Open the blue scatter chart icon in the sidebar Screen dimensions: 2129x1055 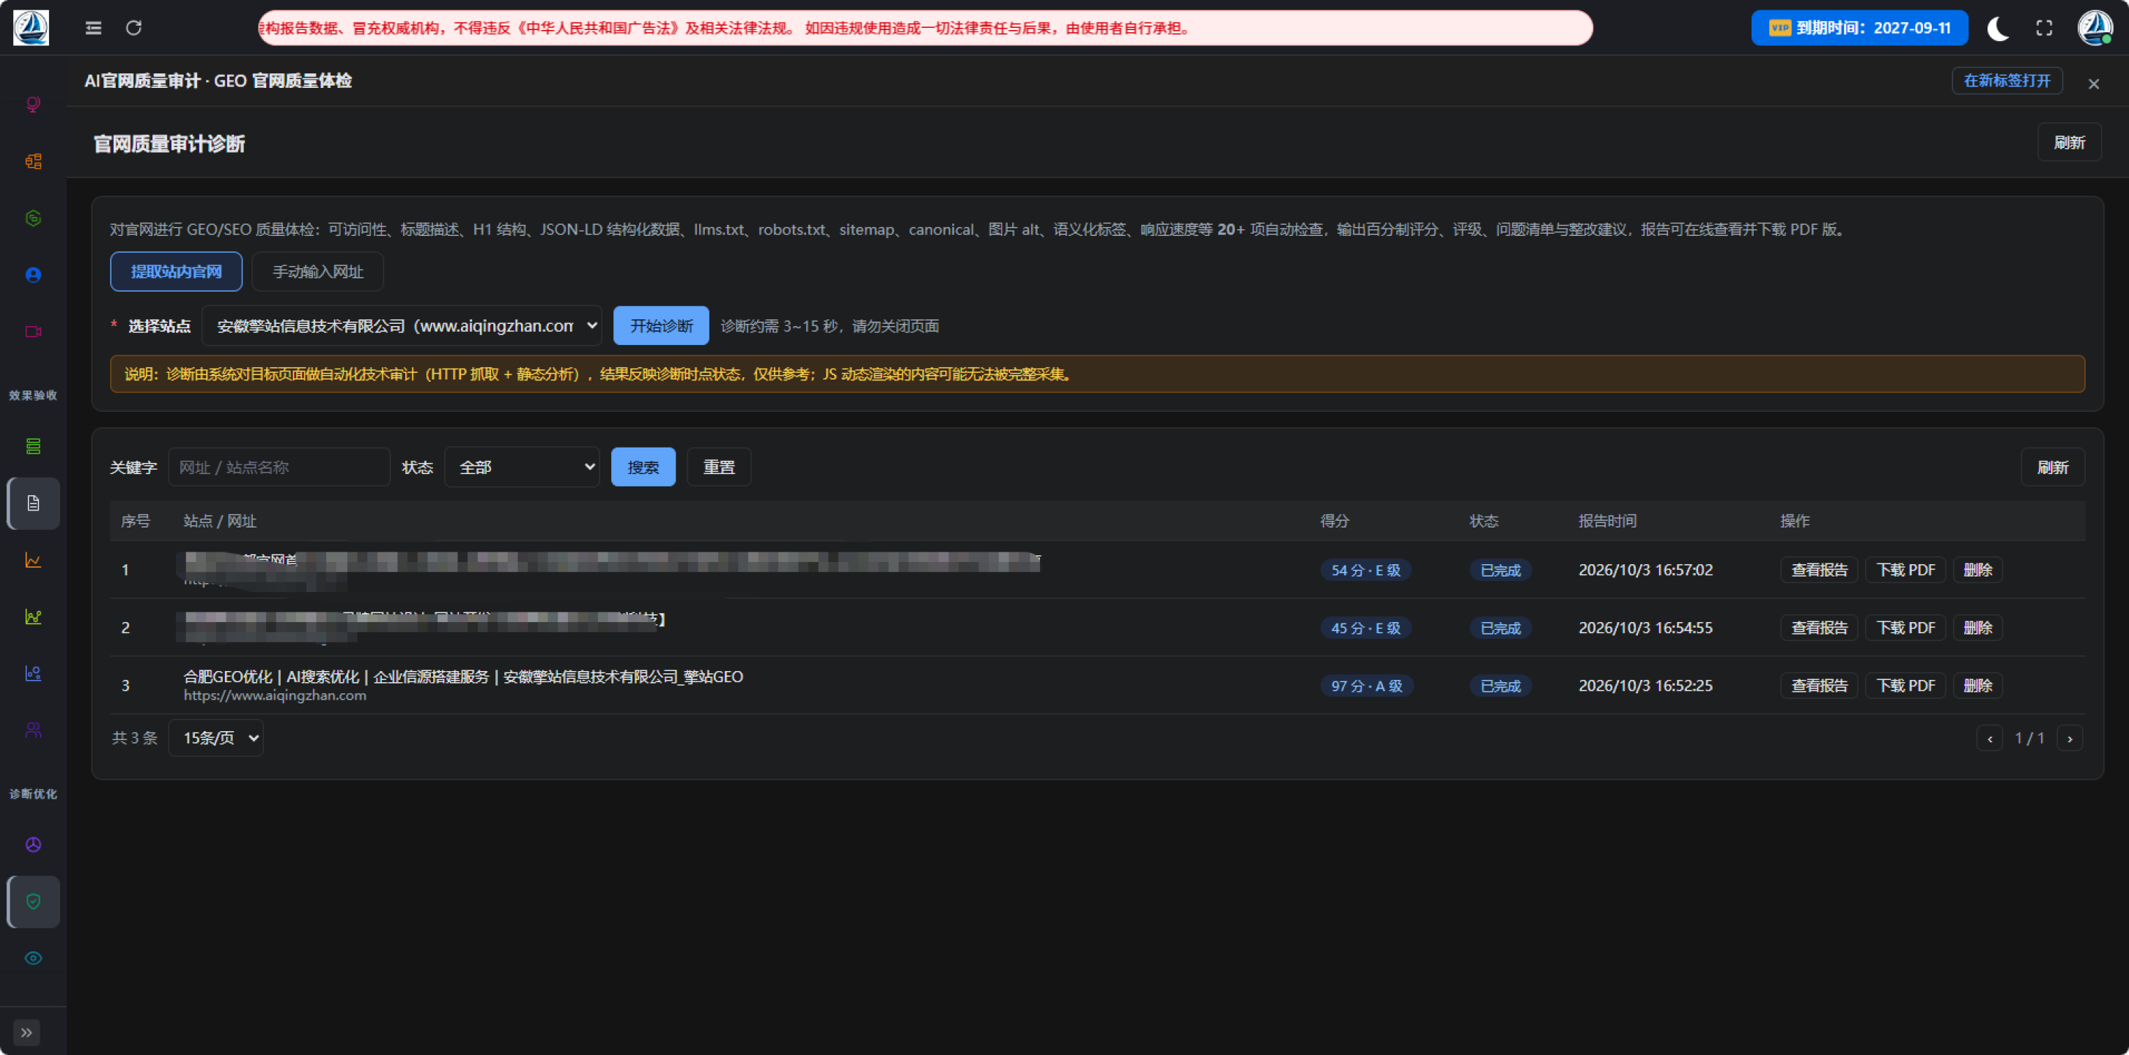click(33, 673)
